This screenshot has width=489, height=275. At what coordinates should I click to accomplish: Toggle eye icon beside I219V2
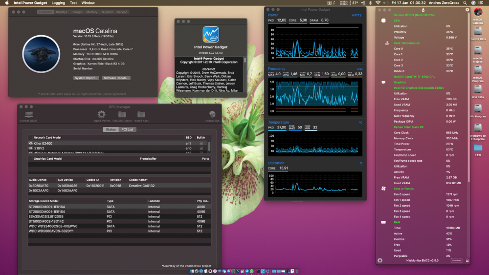pos(30,148)
